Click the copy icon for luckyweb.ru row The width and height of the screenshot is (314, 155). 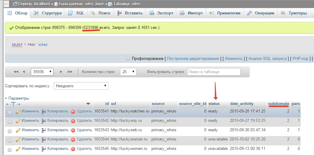click(x=44, y=130)
